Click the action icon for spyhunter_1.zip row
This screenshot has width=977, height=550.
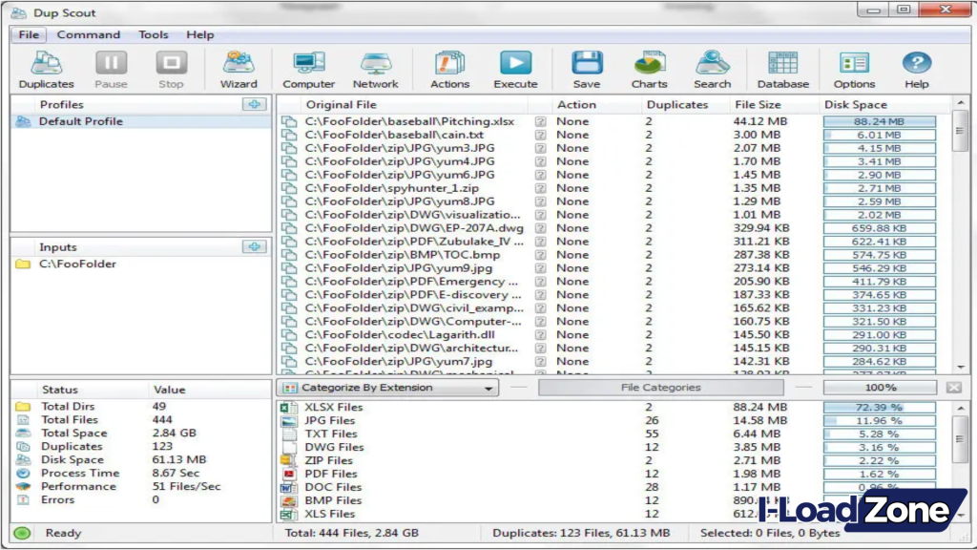tap(540, 188)
